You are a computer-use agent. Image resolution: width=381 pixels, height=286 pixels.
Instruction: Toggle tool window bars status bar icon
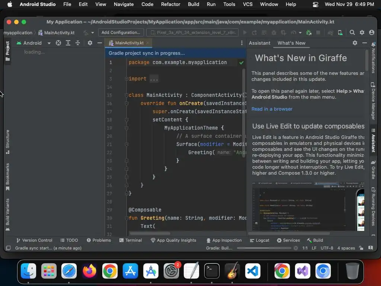(x=8, y=248)
